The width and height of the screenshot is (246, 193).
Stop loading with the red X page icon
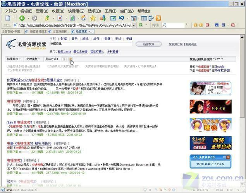pyautogui.click(x=60, y=18)
